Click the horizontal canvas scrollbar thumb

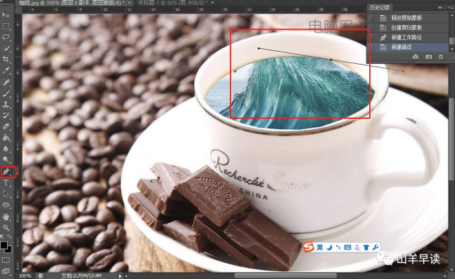click(x=285, y=276)
